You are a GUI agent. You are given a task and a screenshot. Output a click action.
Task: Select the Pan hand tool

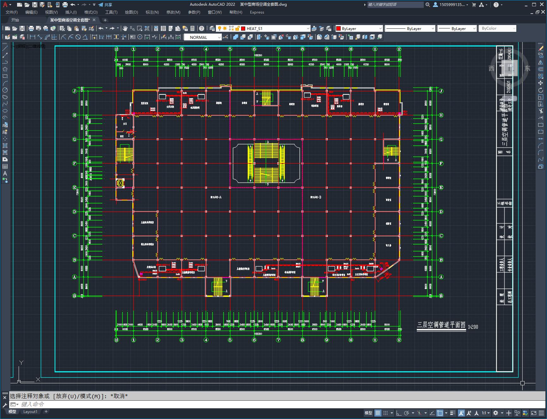pyautogui.click(x=125, y=28)
